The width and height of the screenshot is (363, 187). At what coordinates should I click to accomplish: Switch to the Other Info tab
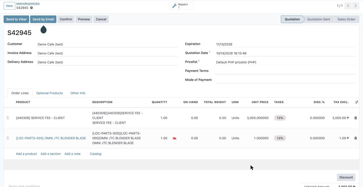[x=78, y=93]
